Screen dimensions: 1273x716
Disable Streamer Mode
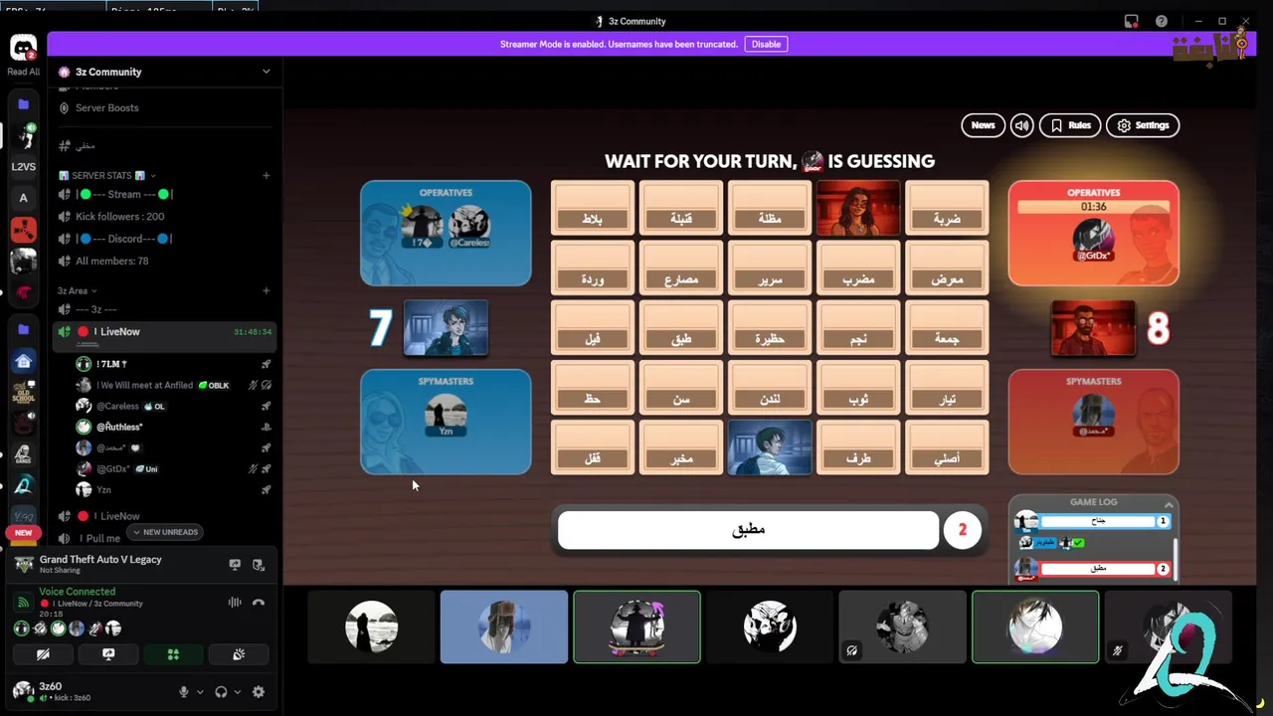tap(766, 44)
